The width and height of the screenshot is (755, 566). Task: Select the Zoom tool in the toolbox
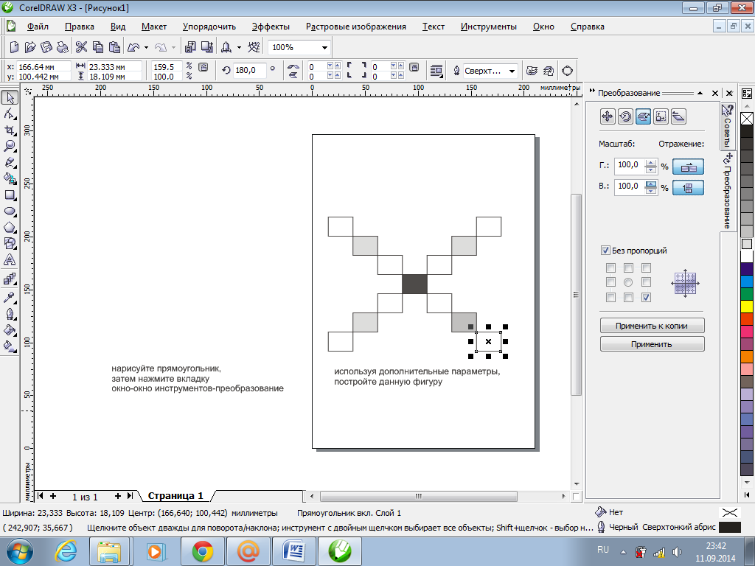(10, 146)
